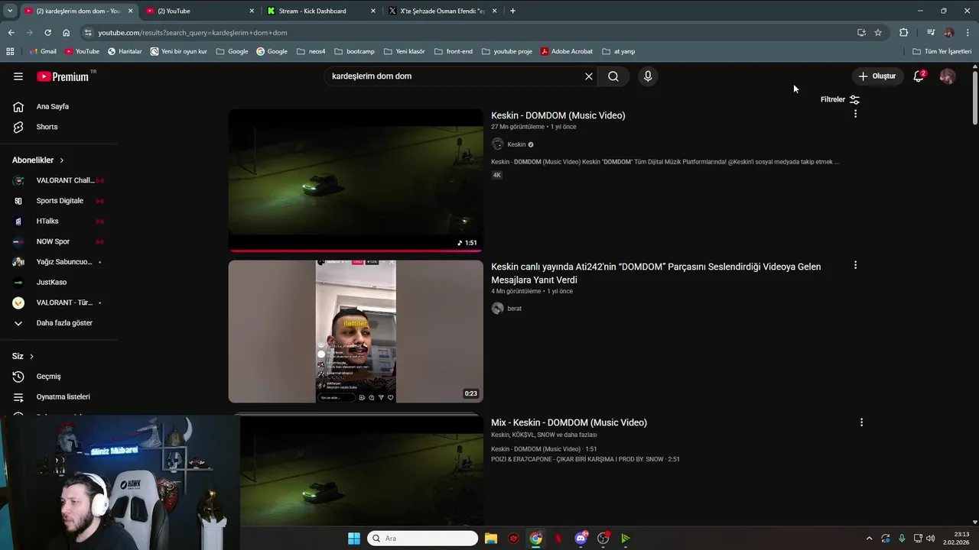
Task: Open the Mix - Keskin - DOMDOM title
Action: (569, 422)
